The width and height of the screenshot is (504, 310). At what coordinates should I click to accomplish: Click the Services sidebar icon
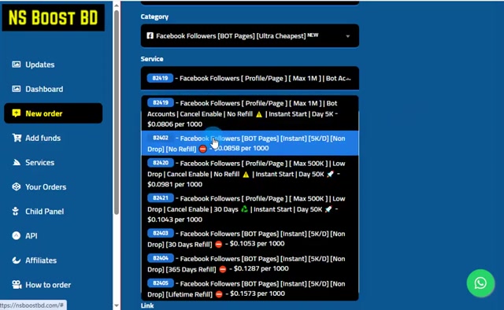tap(16, 162)
